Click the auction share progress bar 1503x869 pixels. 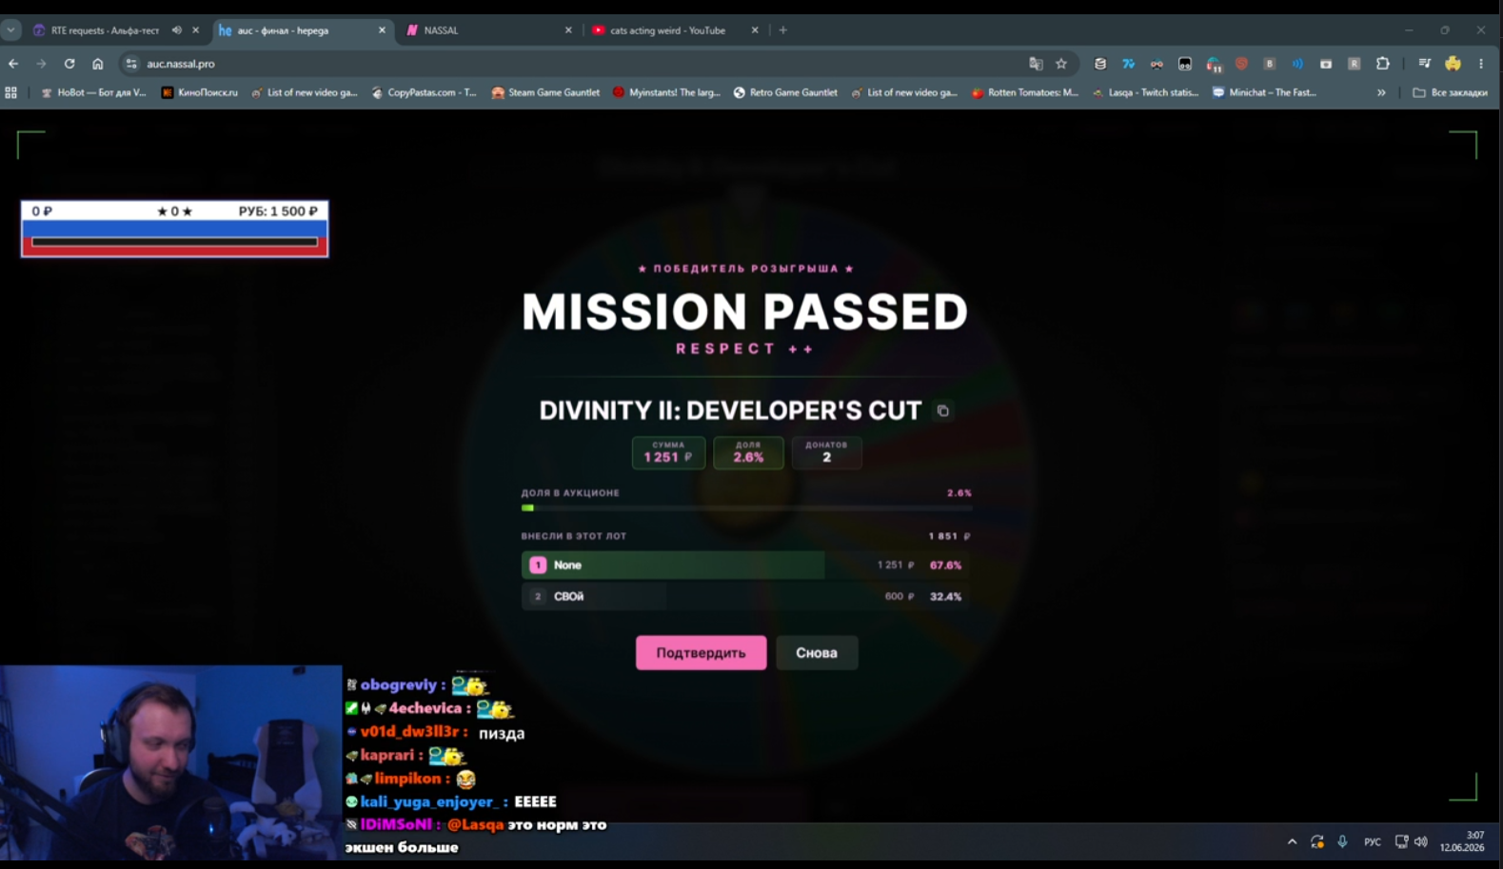click(x=746, y=508)
